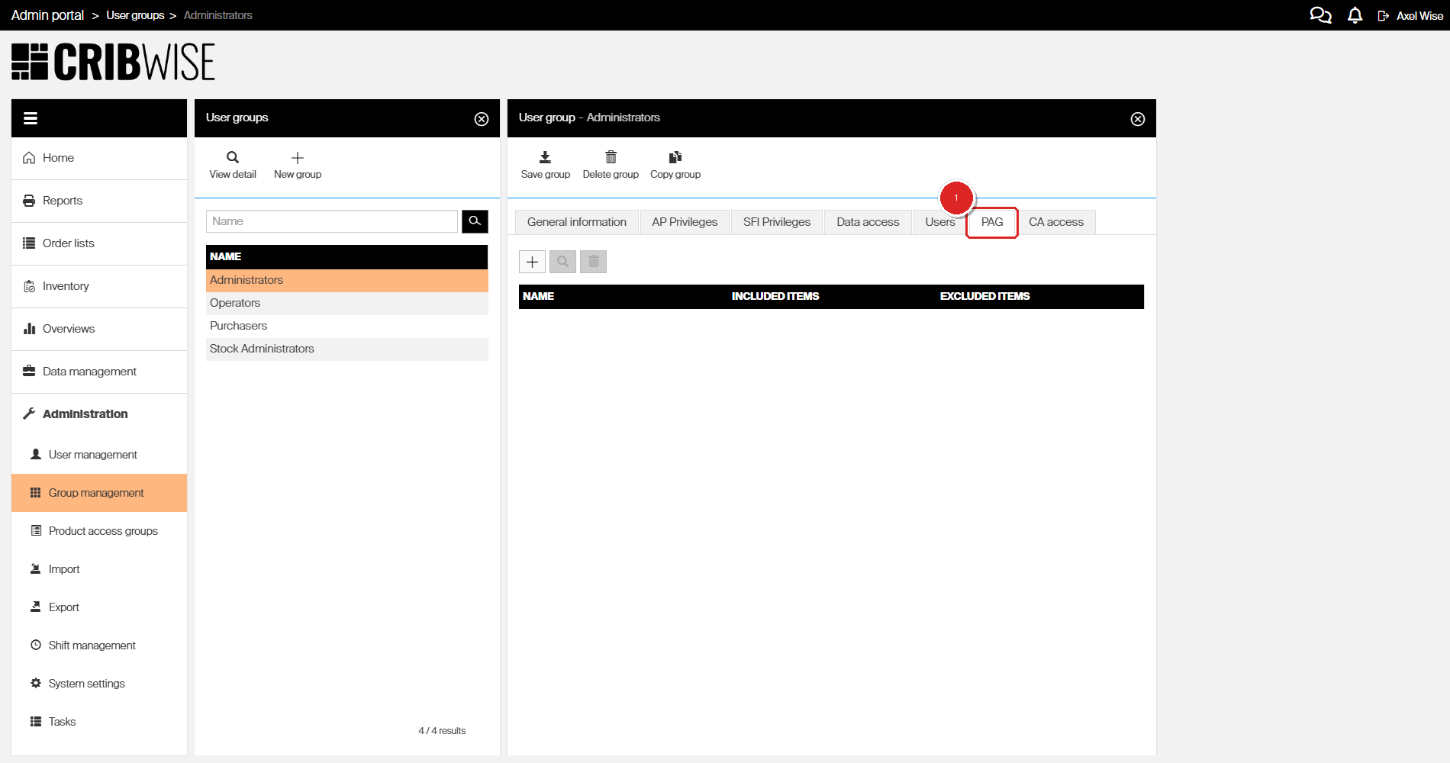1450x763 pixels.
Task: Open the Data access tab
Action: 868,222
